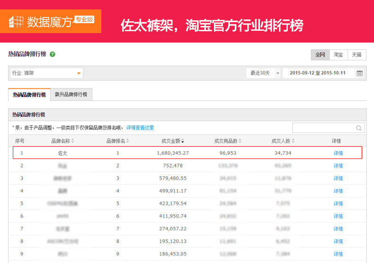Click amount 579,480.55
The height and width of the screenshot is (263, 374).
tap(173, 178)
